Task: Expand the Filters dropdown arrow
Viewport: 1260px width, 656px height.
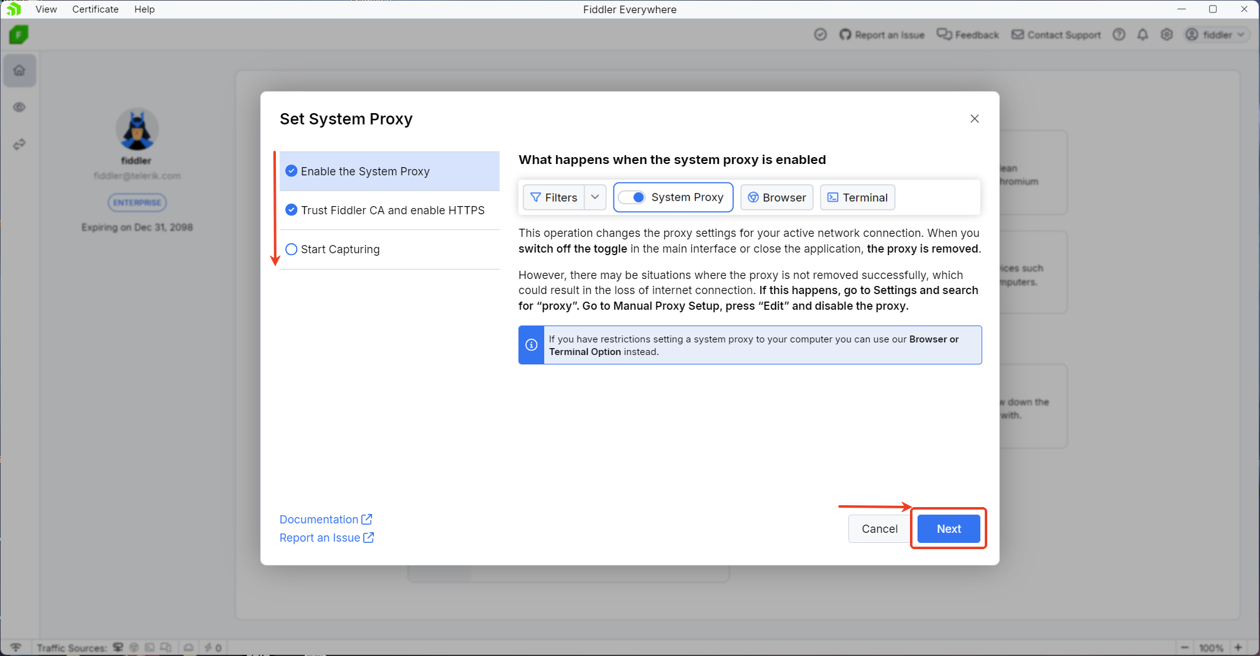Action: pos(595,197)
